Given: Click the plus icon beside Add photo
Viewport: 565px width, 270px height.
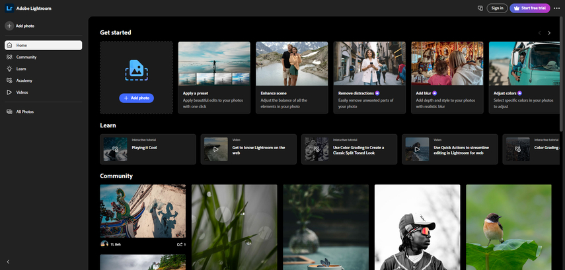Looking at the screenshot, I should (x=9, y=26).
